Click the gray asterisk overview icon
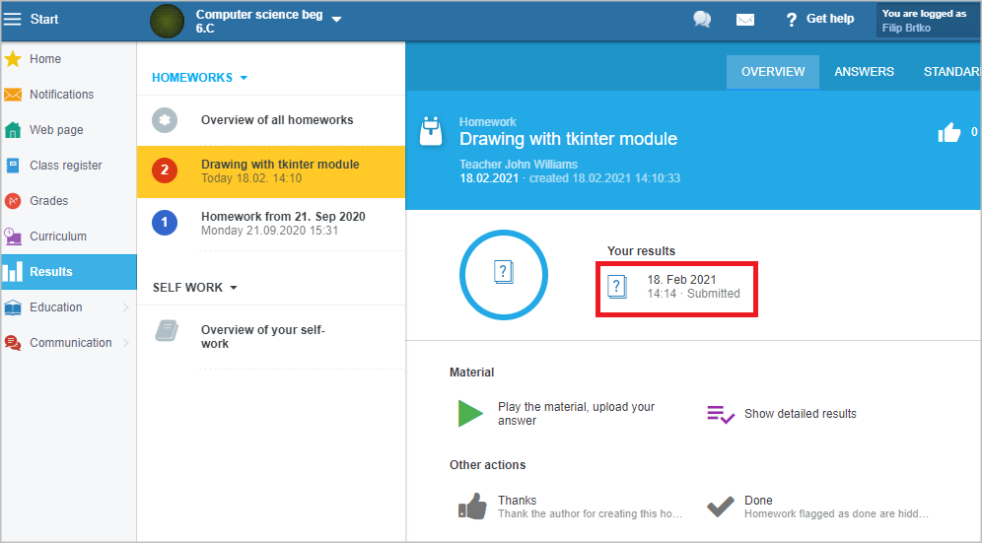 pyautogui.click(x=165, y=120)
